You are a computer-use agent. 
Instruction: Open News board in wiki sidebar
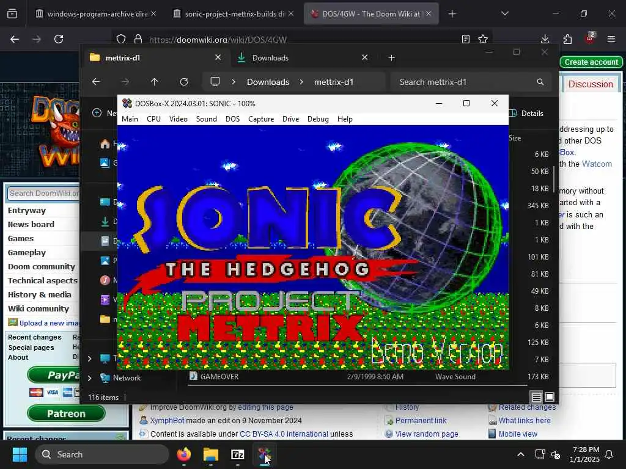[31, 225]
